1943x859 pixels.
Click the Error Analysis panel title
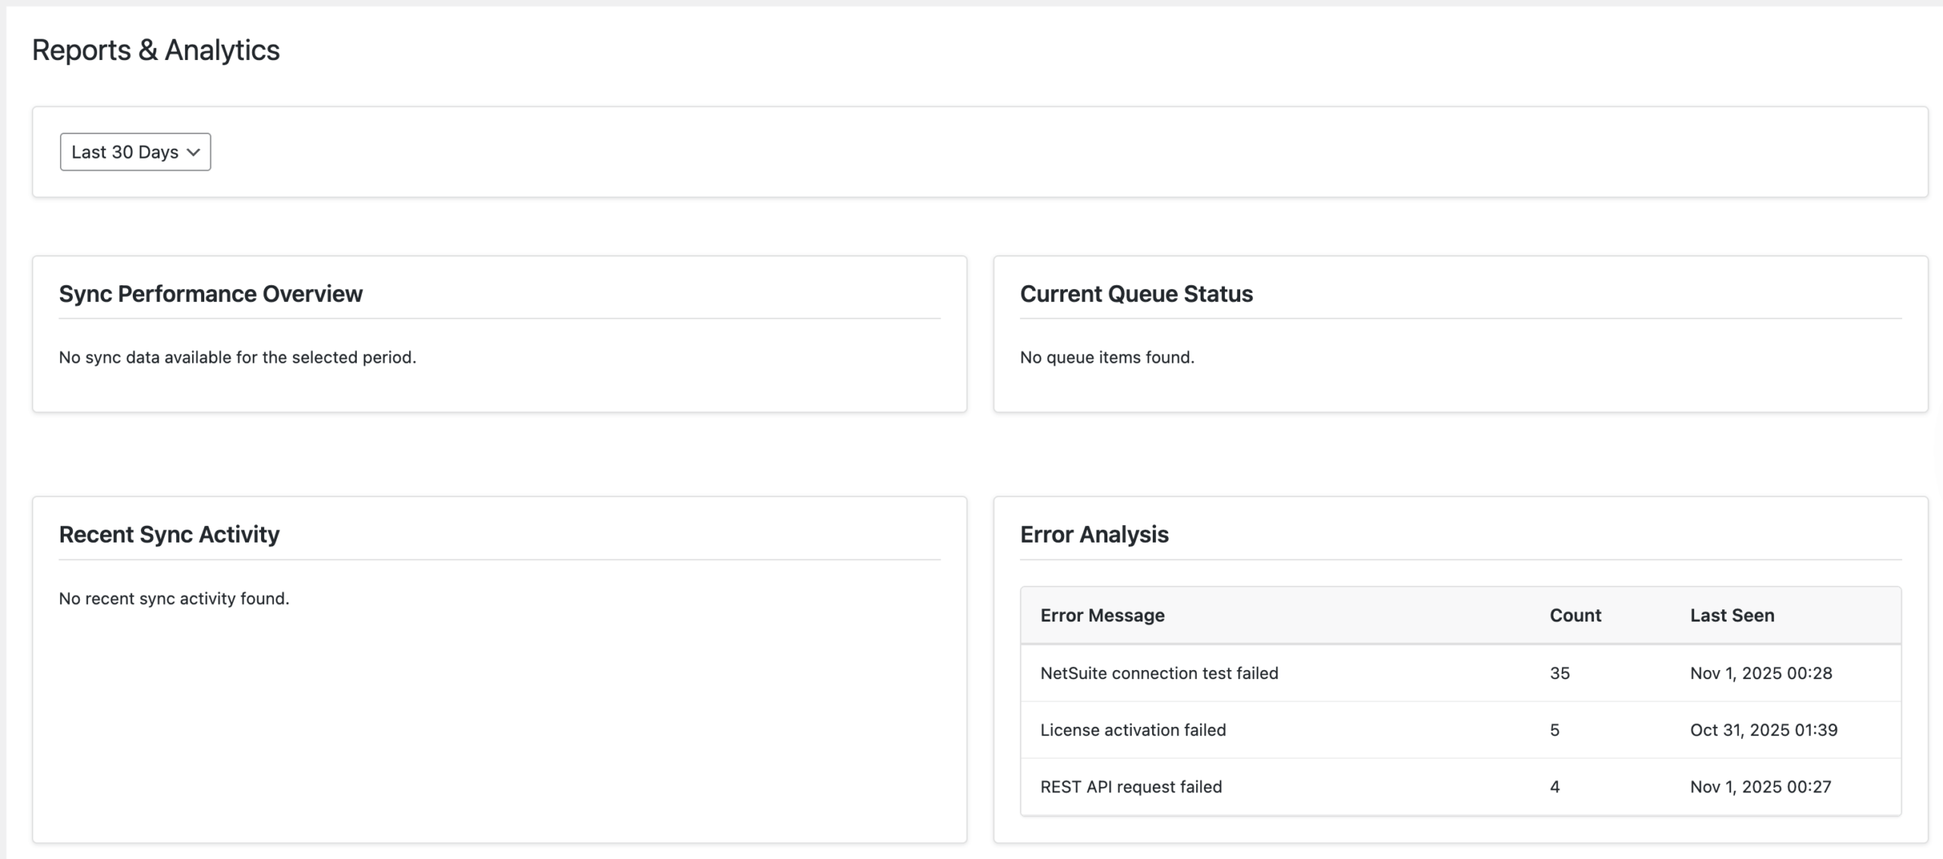pos(1094,533)
